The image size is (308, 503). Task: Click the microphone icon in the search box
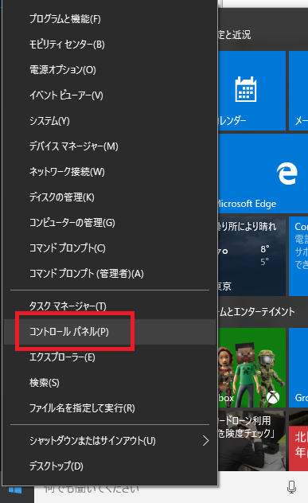291,487
